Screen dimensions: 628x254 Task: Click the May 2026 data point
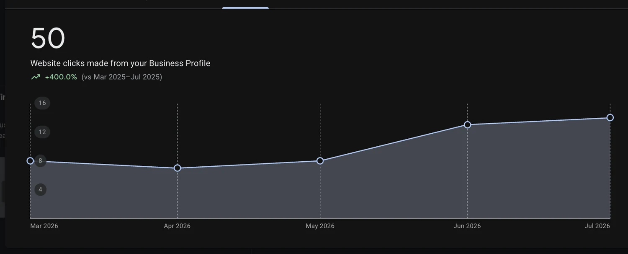320,161
